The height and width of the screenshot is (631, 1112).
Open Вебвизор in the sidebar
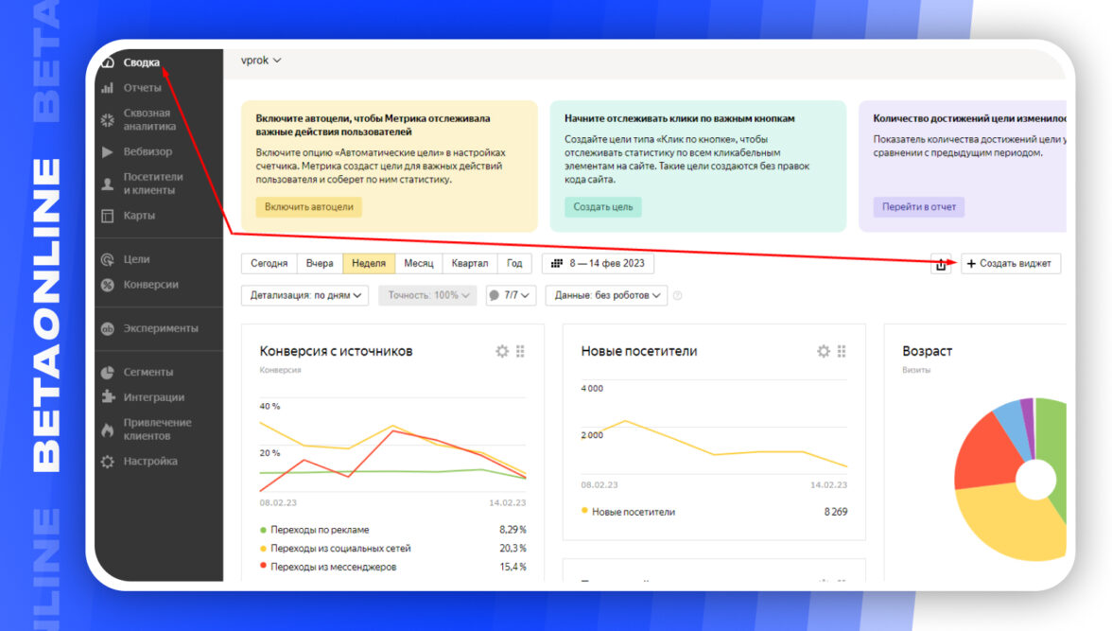[148, 151]
